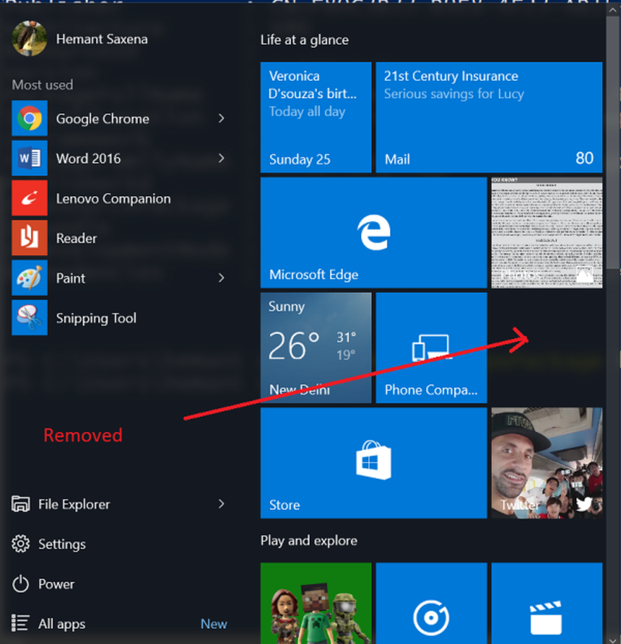The width and height of the screenshot is (621, 644).
Task: Open the Movies & TV clapperboard tile
Action: (546, 603)
